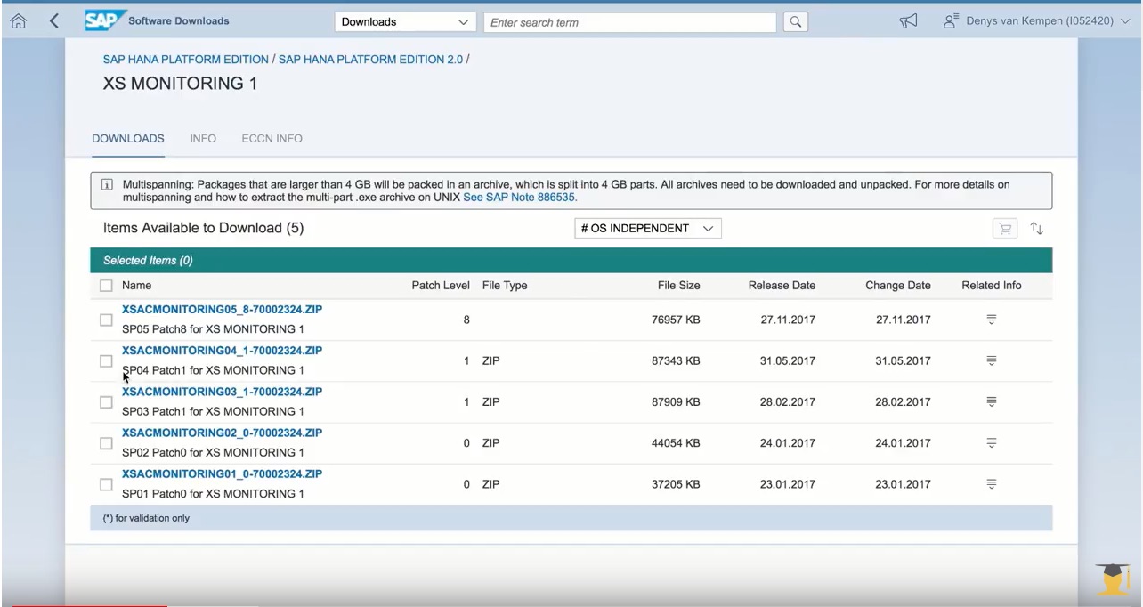Open See SAP Note 886535 link
Screen dimensions: 1143x607
(x=520, y=197)
